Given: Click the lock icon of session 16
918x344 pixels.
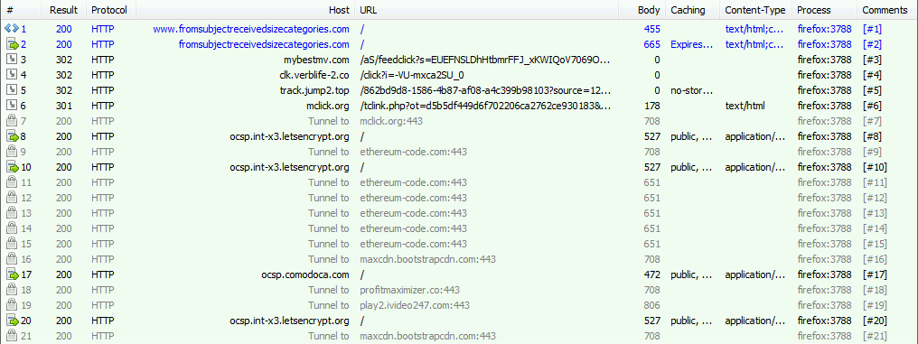Looking at the screenshot, I should (12, 258).
